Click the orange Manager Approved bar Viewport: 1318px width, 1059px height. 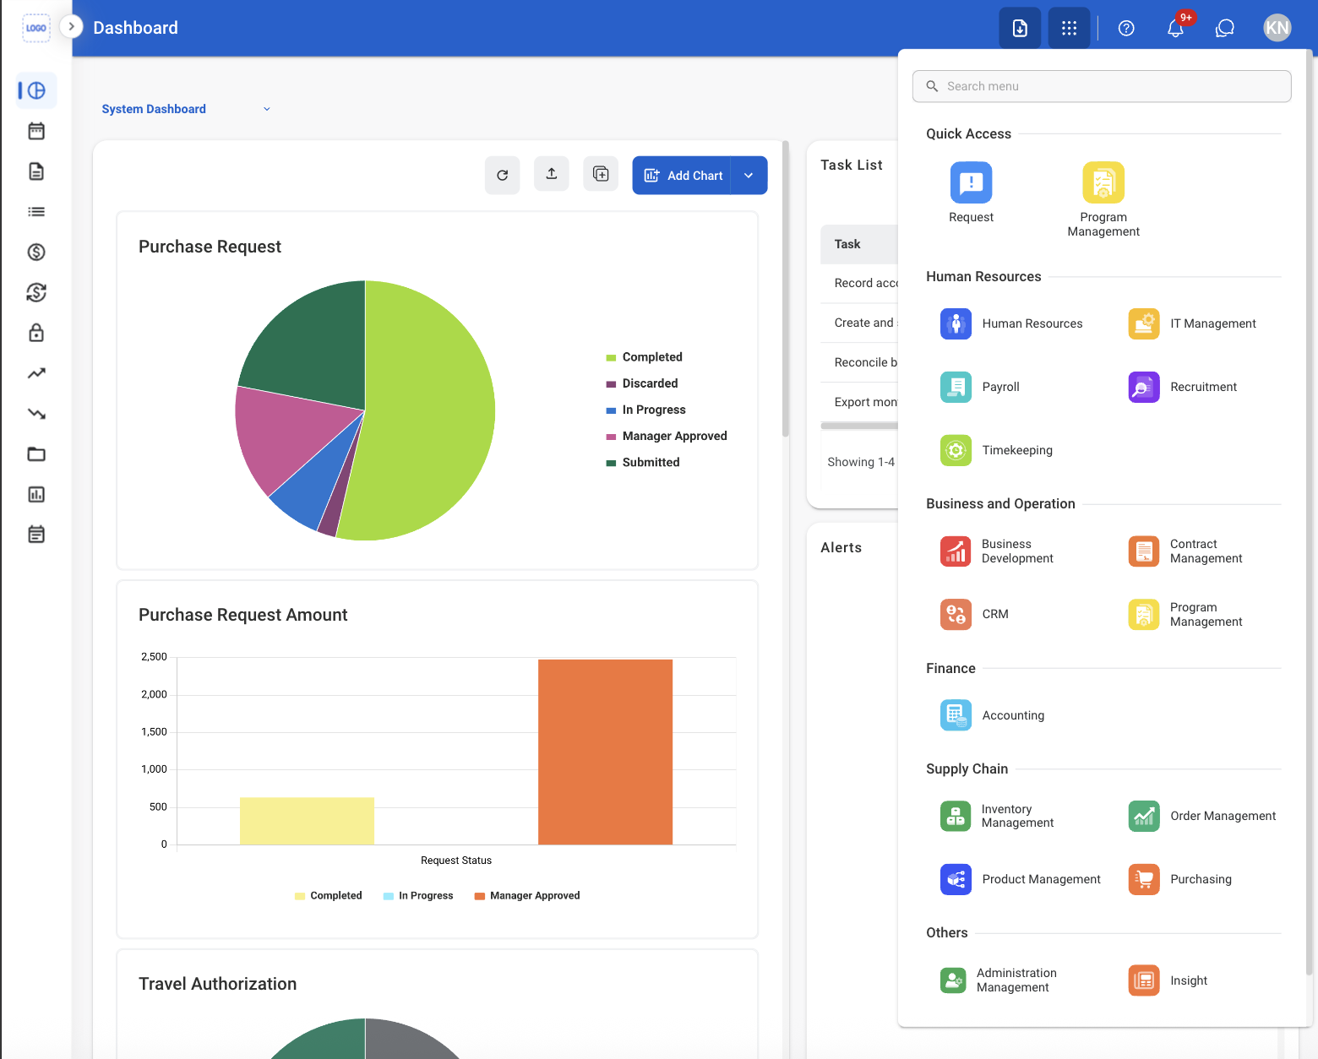(x=606, y=752)
